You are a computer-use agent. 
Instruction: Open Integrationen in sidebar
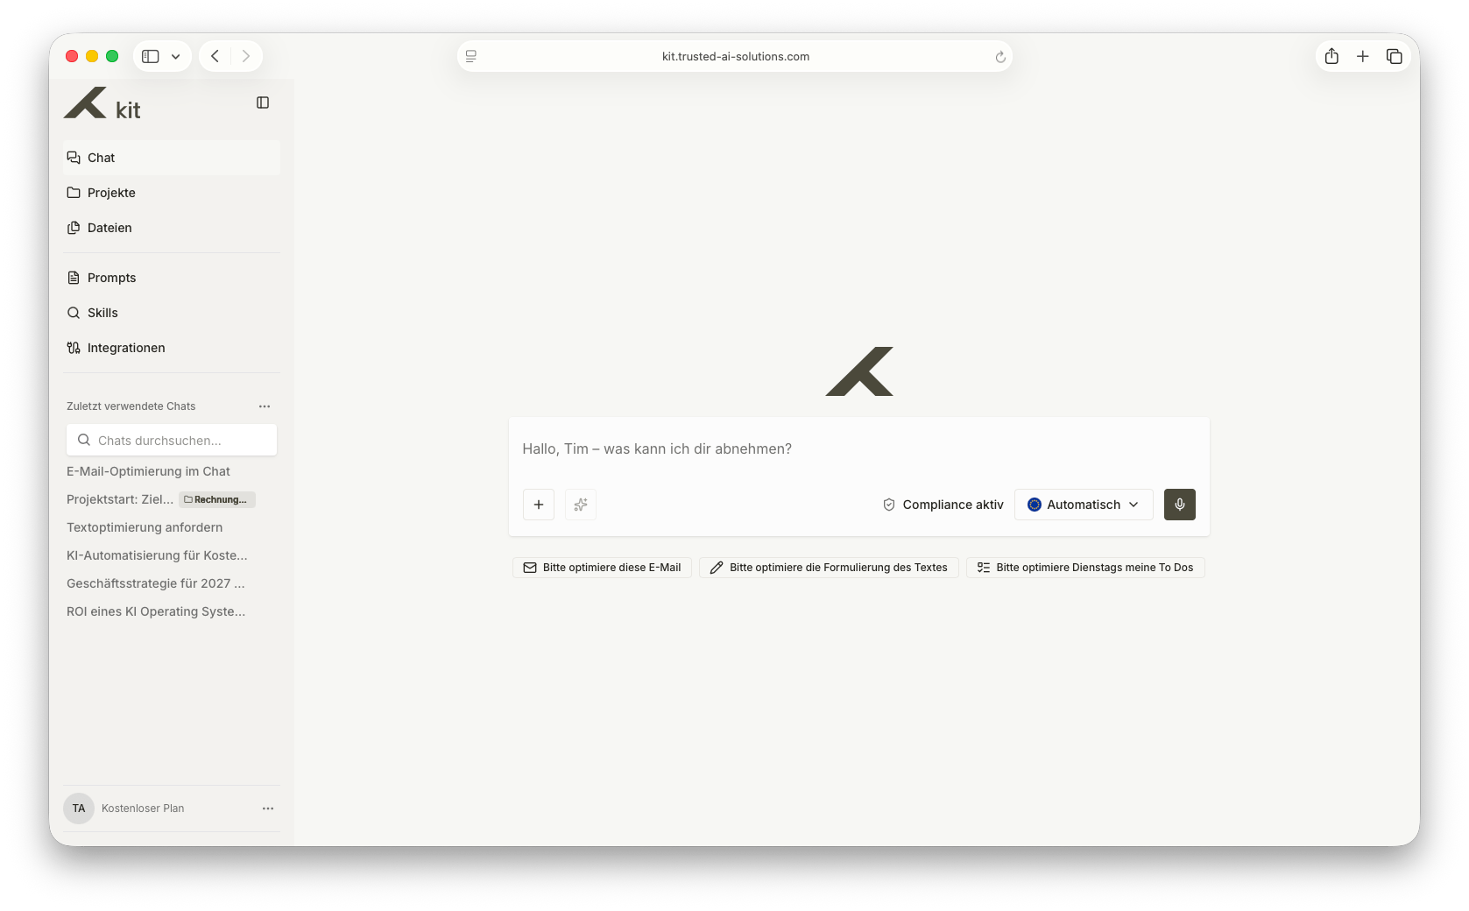coord(172,348)
